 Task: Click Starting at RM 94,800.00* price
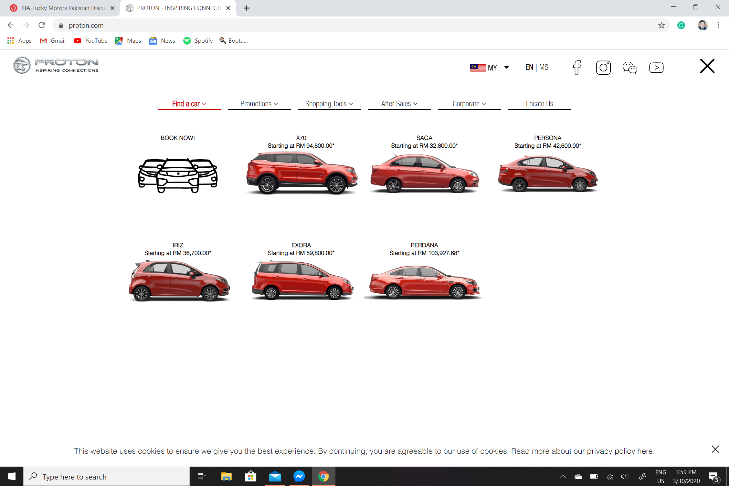point(301,146)
